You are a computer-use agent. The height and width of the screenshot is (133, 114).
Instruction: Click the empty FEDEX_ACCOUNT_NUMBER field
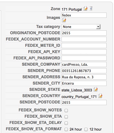click(84, 39)
